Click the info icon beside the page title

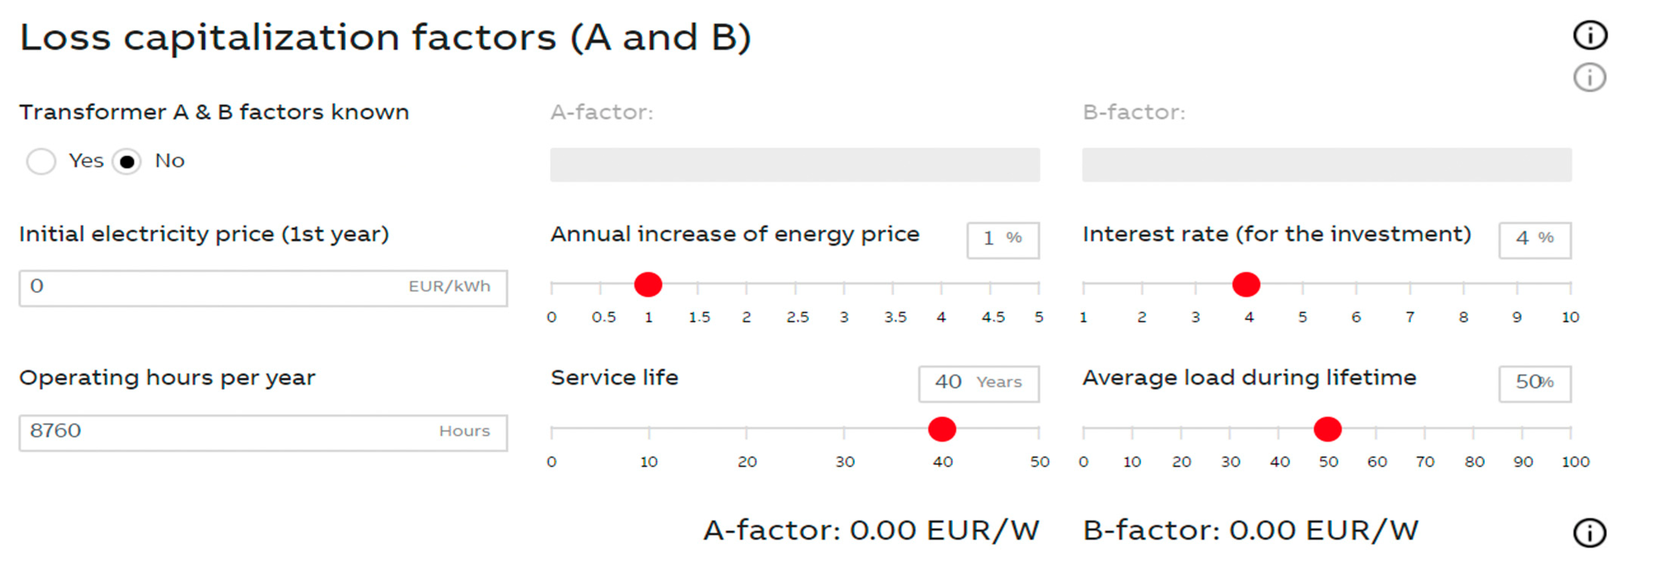[1590, 35]
